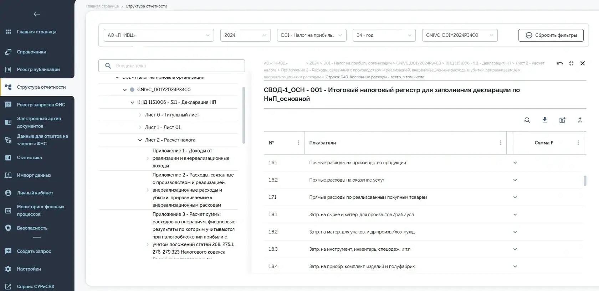Viewport: 599px width, 291px height.
Task: Click the undo arrow in the panel header
Action: point(560,63)
